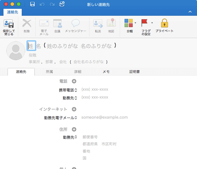Click the 番地 (street) field
This screenshot has height=169, width=197.
pos(86,151)
